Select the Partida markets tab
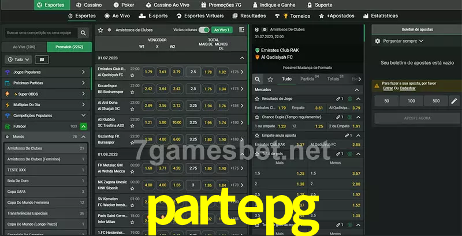This screenshot has width=462, height=236. point(310,79)
